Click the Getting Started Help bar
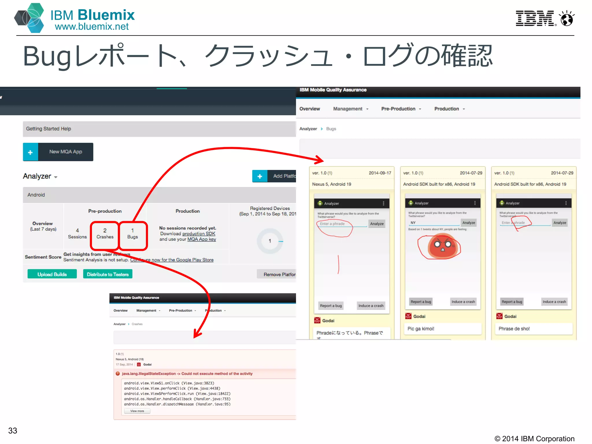 pos(159,129)
